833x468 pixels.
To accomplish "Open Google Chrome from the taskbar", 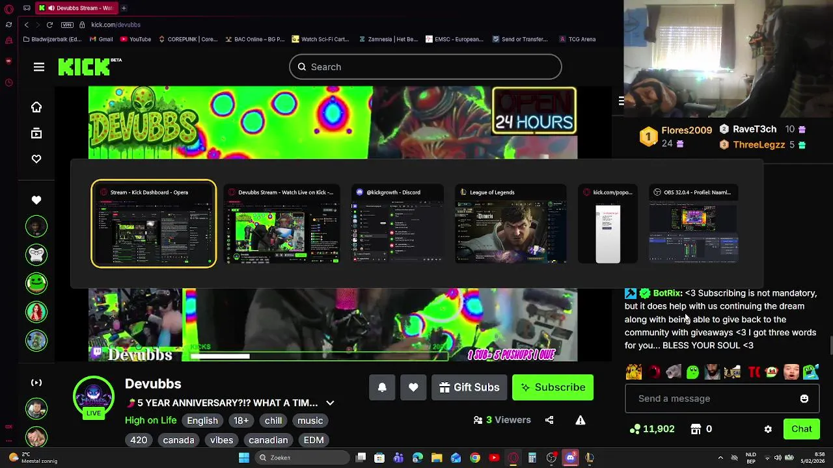I will click(x=475, y=458).
